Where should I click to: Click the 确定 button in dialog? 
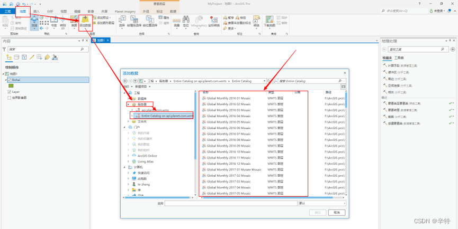coord(318,213)
